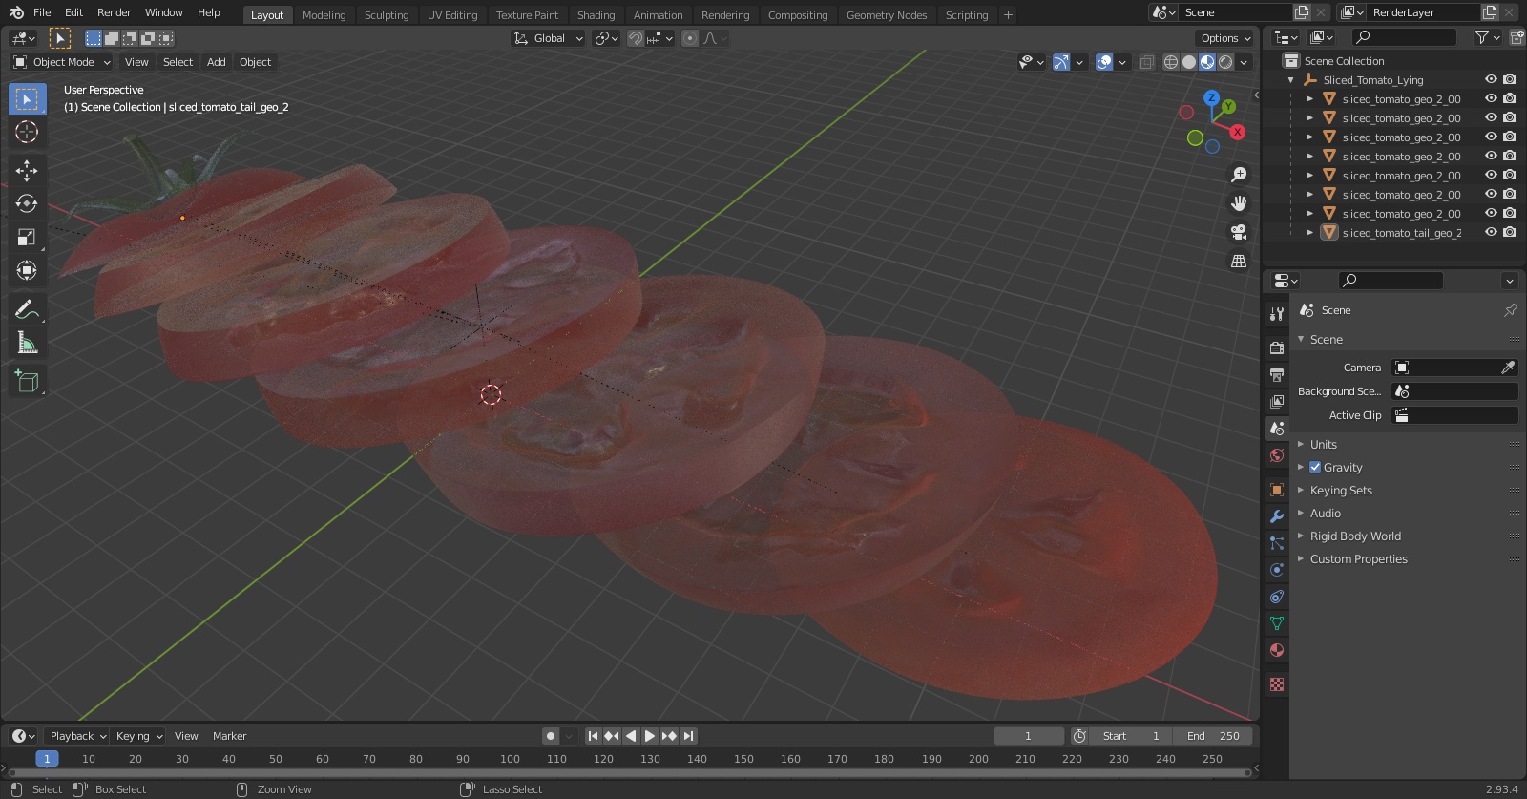This screenshot has width=1527, height=799.
Task: Open the Object Mode dropdown
Action: [62, 62]
